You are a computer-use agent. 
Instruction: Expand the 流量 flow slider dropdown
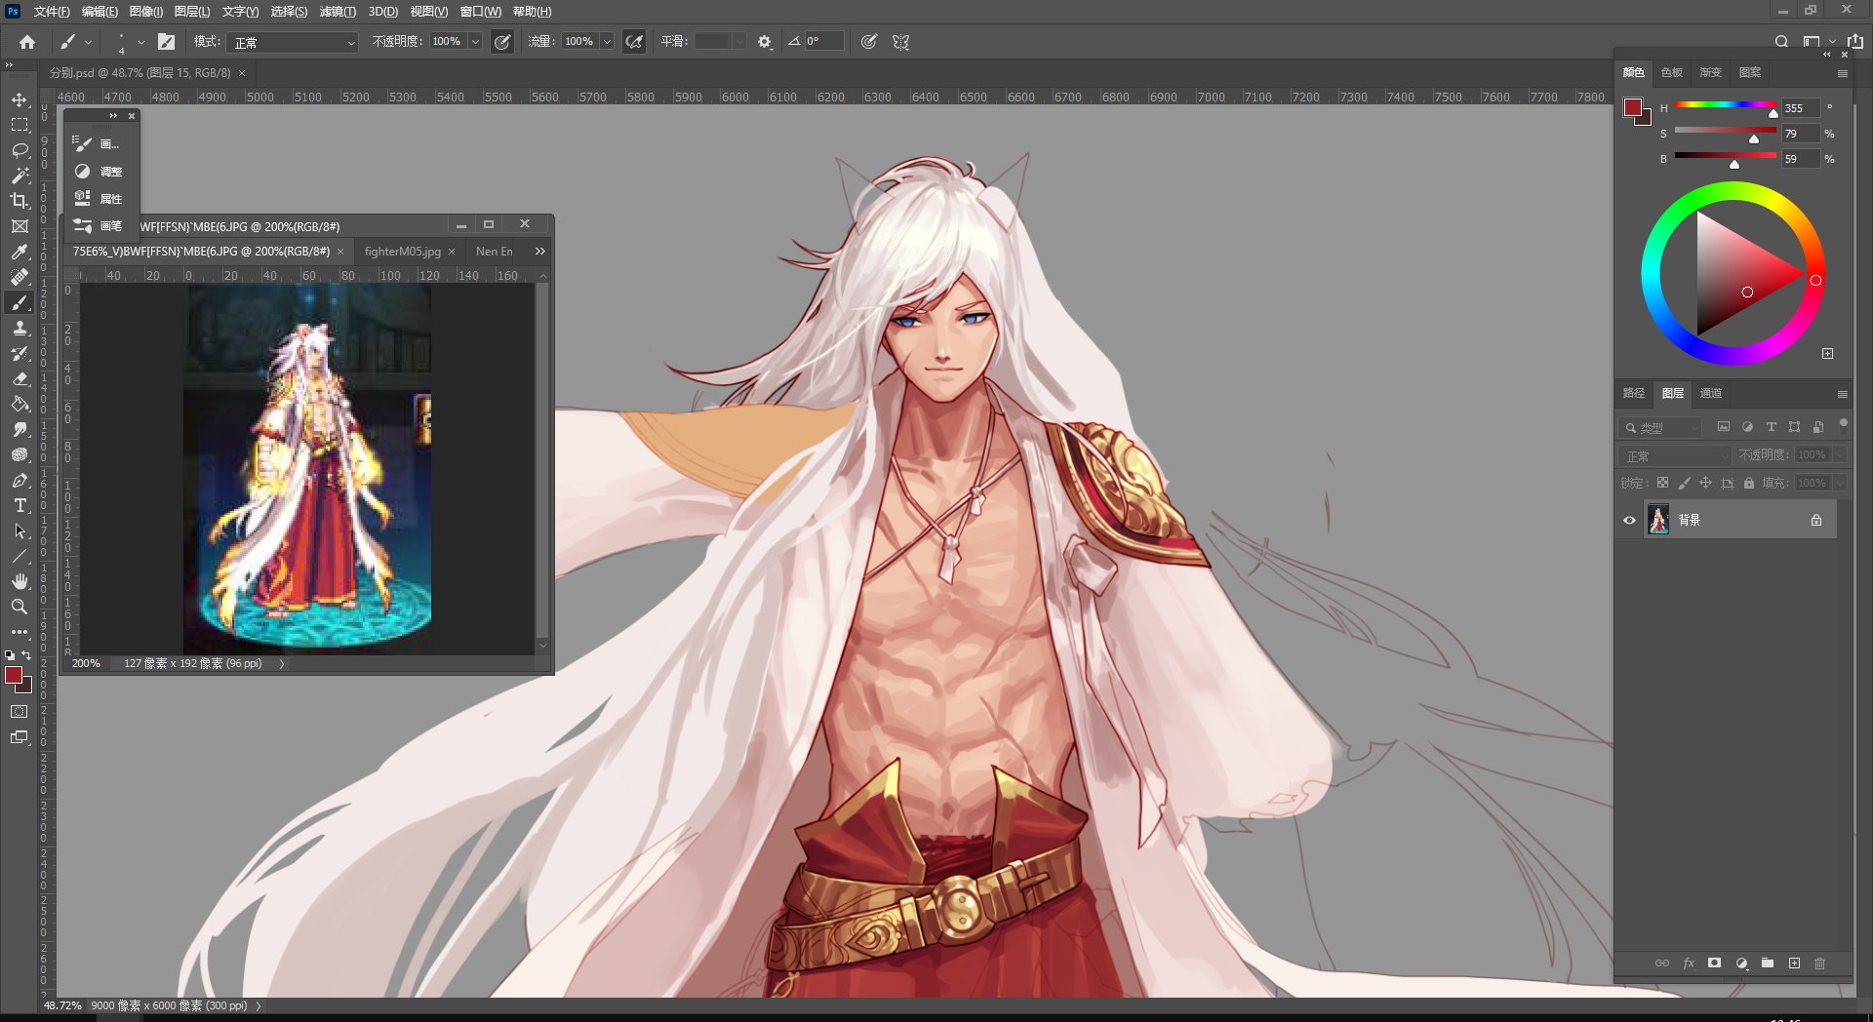pos(607,42)
